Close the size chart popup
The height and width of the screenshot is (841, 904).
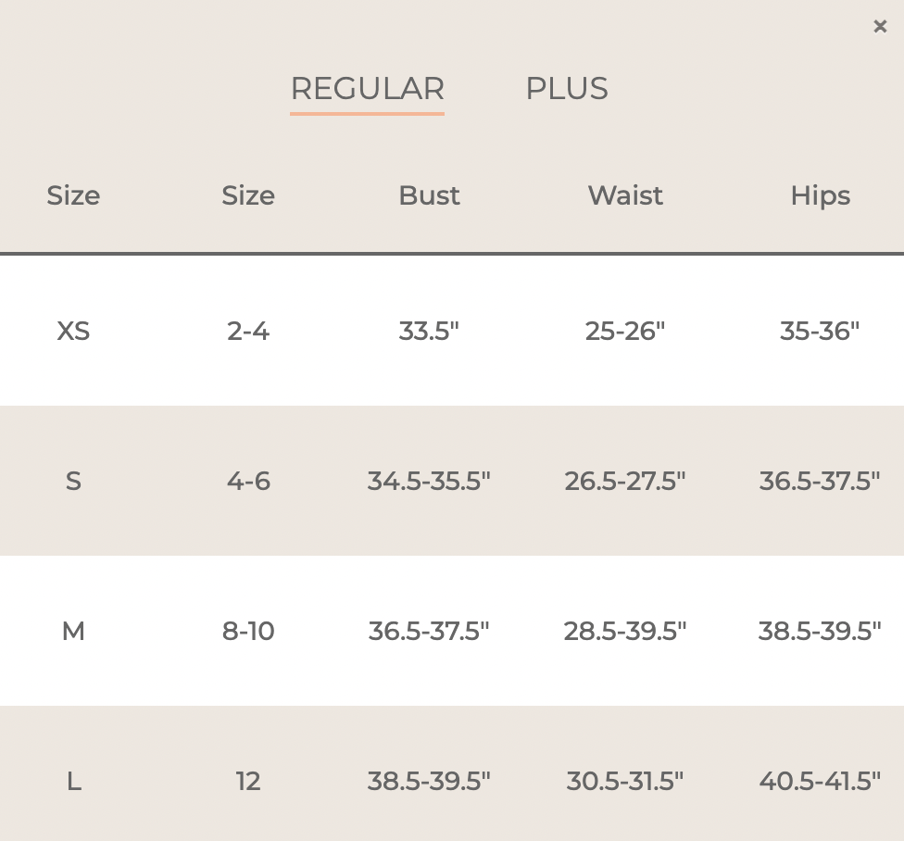coord(880,27)
